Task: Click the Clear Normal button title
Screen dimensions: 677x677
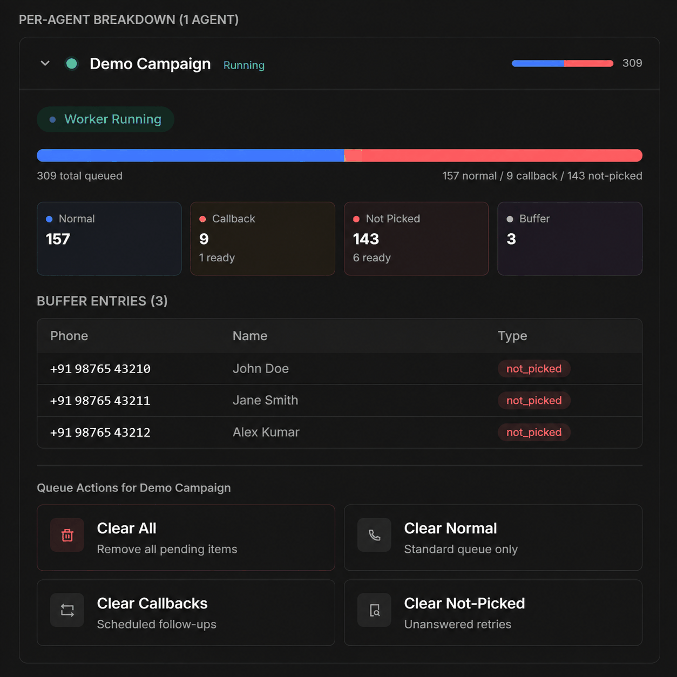Action: 450,528
